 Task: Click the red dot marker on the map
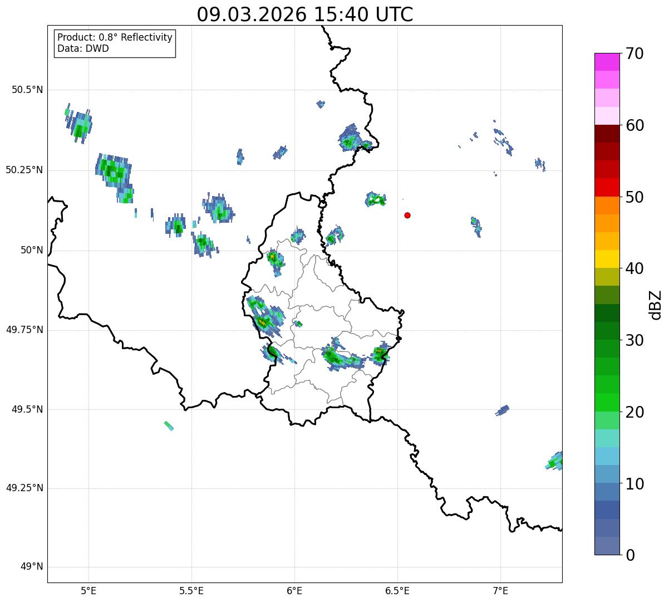click(x=407, y=215)
